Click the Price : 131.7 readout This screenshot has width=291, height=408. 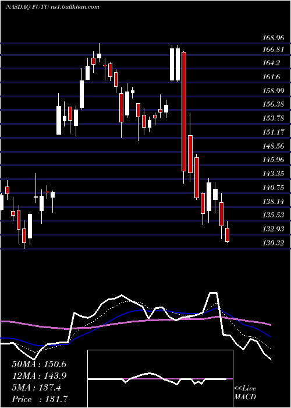(x=40, y=399)
